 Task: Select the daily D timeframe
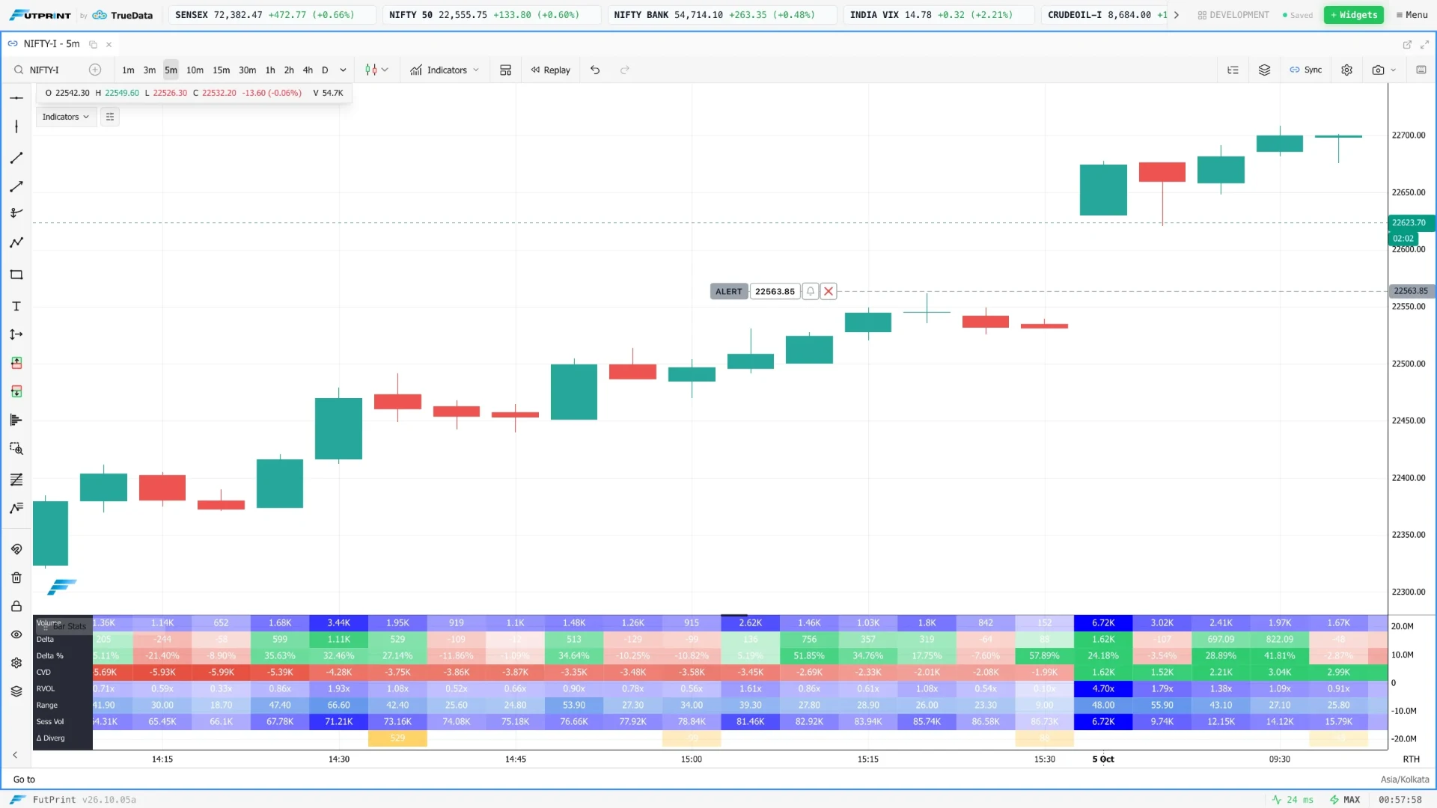[325, 70]
